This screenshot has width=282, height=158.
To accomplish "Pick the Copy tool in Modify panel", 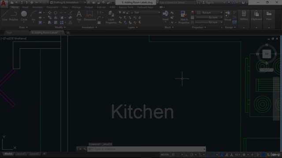I will coord(50,18).
